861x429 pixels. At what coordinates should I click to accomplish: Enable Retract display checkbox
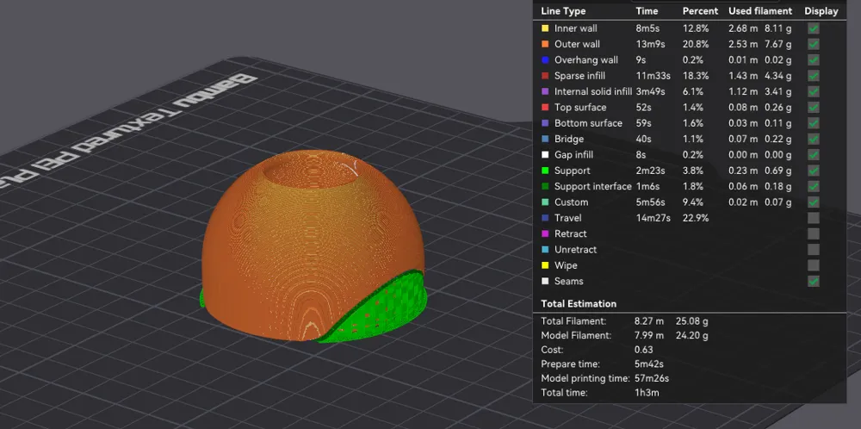[814, 233]
